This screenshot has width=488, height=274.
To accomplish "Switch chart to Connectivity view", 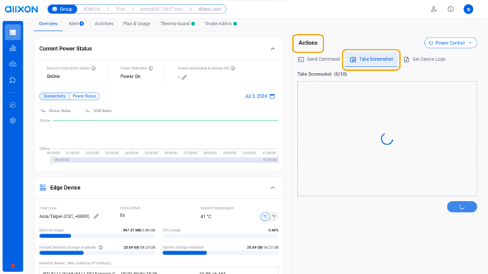I will pyautogui.click(x=55, y=96).
